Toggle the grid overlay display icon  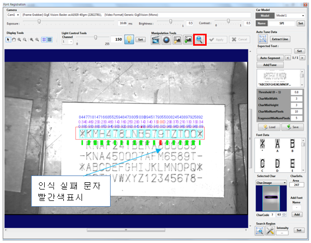(44, 39)
